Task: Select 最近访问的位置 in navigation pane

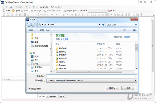Action: pos(40,46)
